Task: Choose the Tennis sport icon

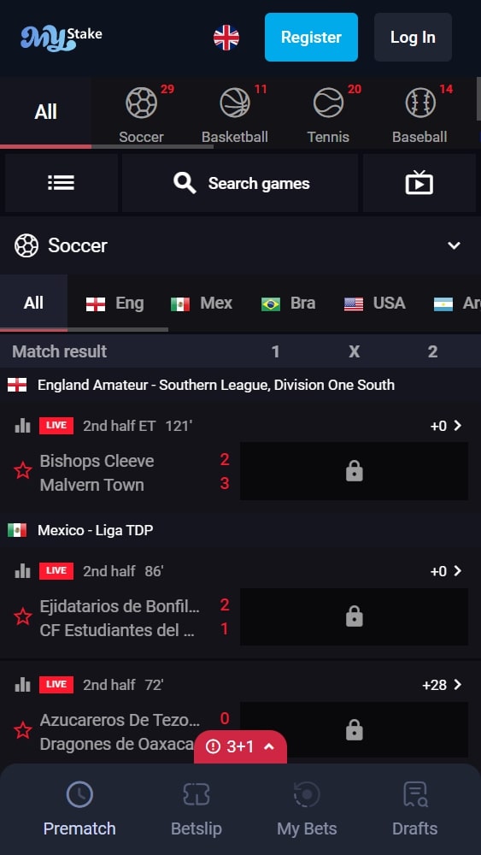Action: pyautogui.click(x=328, y=103)
